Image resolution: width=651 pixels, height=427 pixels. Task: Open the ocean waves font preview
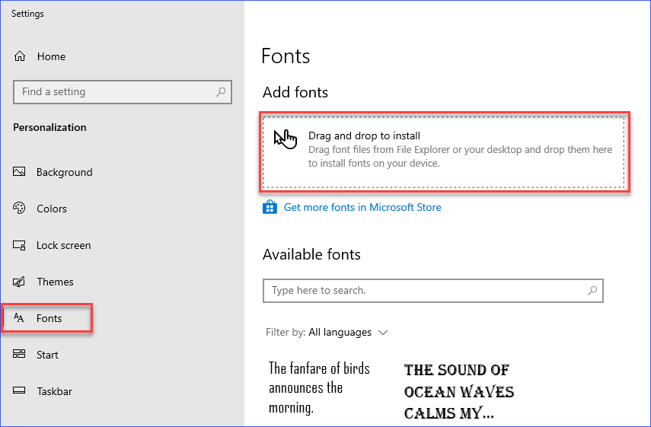[459, 391]
